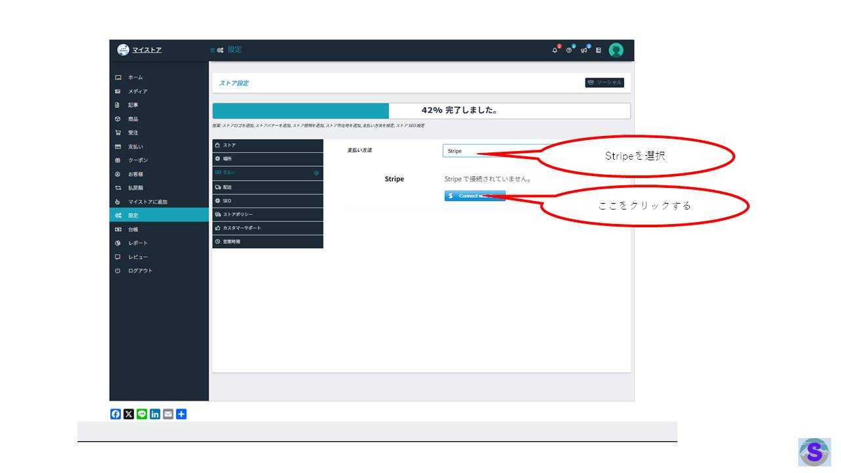Click the 設定 heading in top bar
Image resolution: width=841 pixels, height=473 pixels.
pyautogui.click(x=235, y=50)
